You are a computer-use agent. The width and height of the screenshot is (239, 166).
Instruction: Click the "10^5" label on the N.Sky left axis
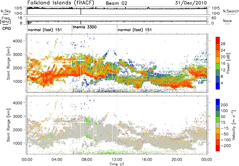coord(18,8)
